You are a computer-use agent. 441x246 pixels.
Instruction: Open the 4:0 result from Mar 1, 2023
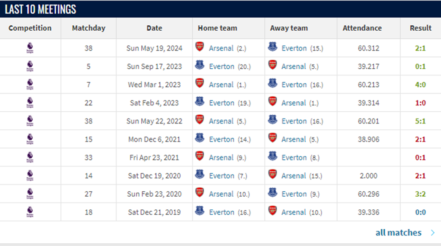[x=421, y=85]
